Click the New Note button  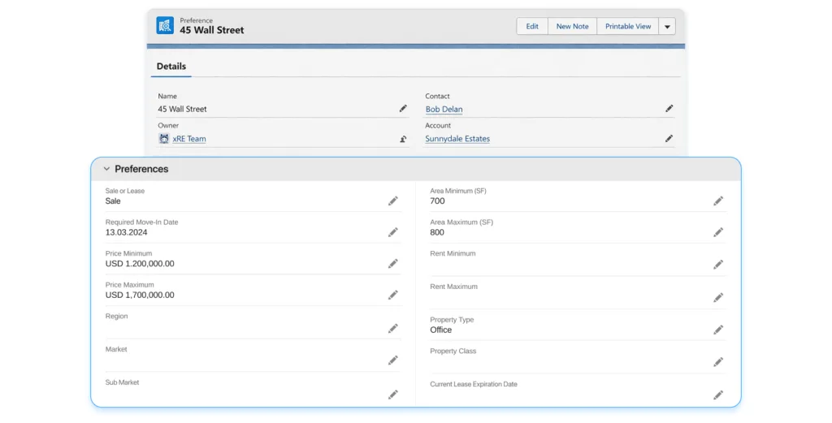coord(572,27)
